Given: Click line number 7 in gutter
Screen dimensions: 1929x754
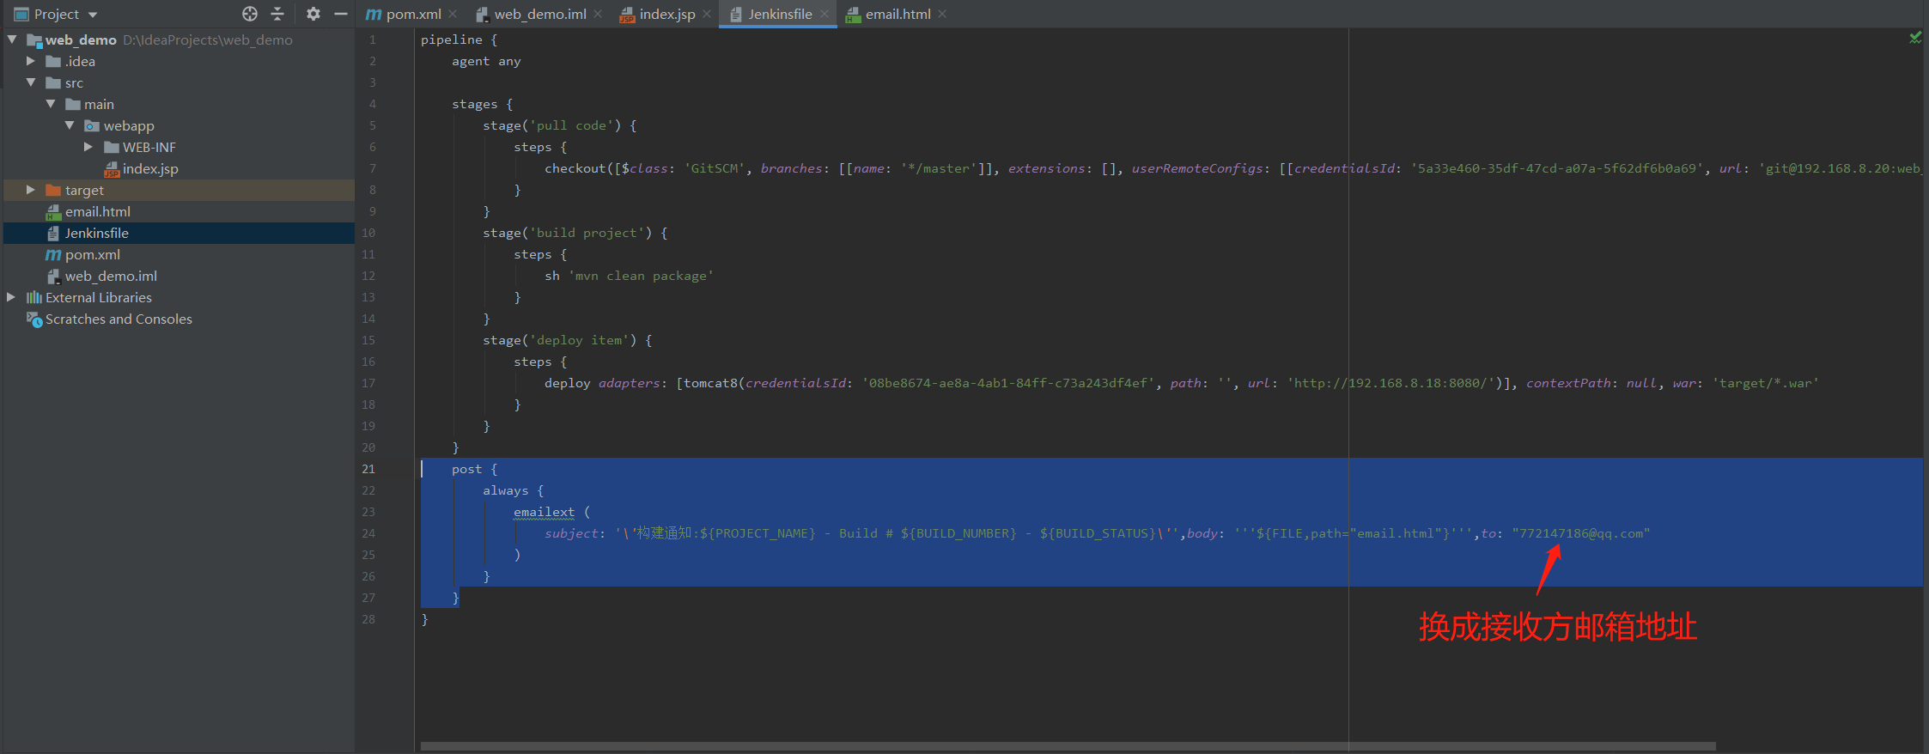Looking at the screenshot, I should [372, 168].
